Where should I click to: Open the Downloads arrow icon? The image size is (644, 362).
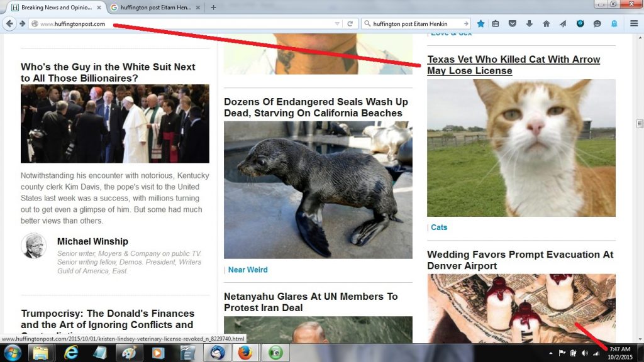click(529, 24)
